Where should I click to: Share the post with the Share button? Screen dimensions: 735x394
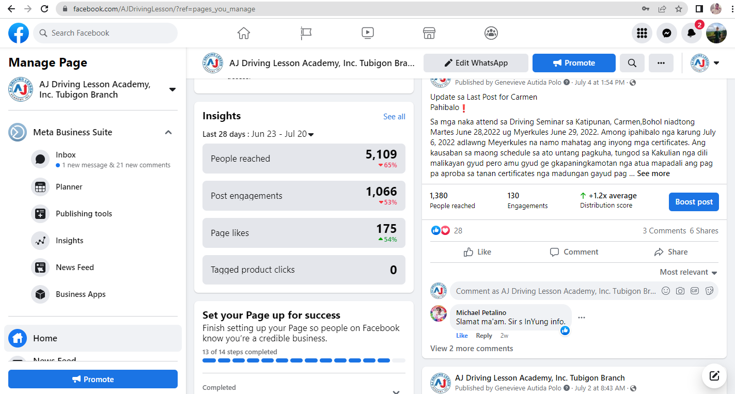[671, 252]
